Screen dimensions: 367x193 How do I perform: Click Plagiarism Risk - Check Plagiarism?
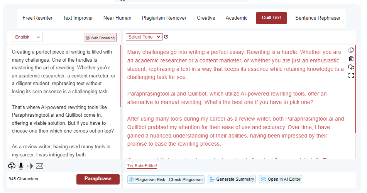point(166,180)
